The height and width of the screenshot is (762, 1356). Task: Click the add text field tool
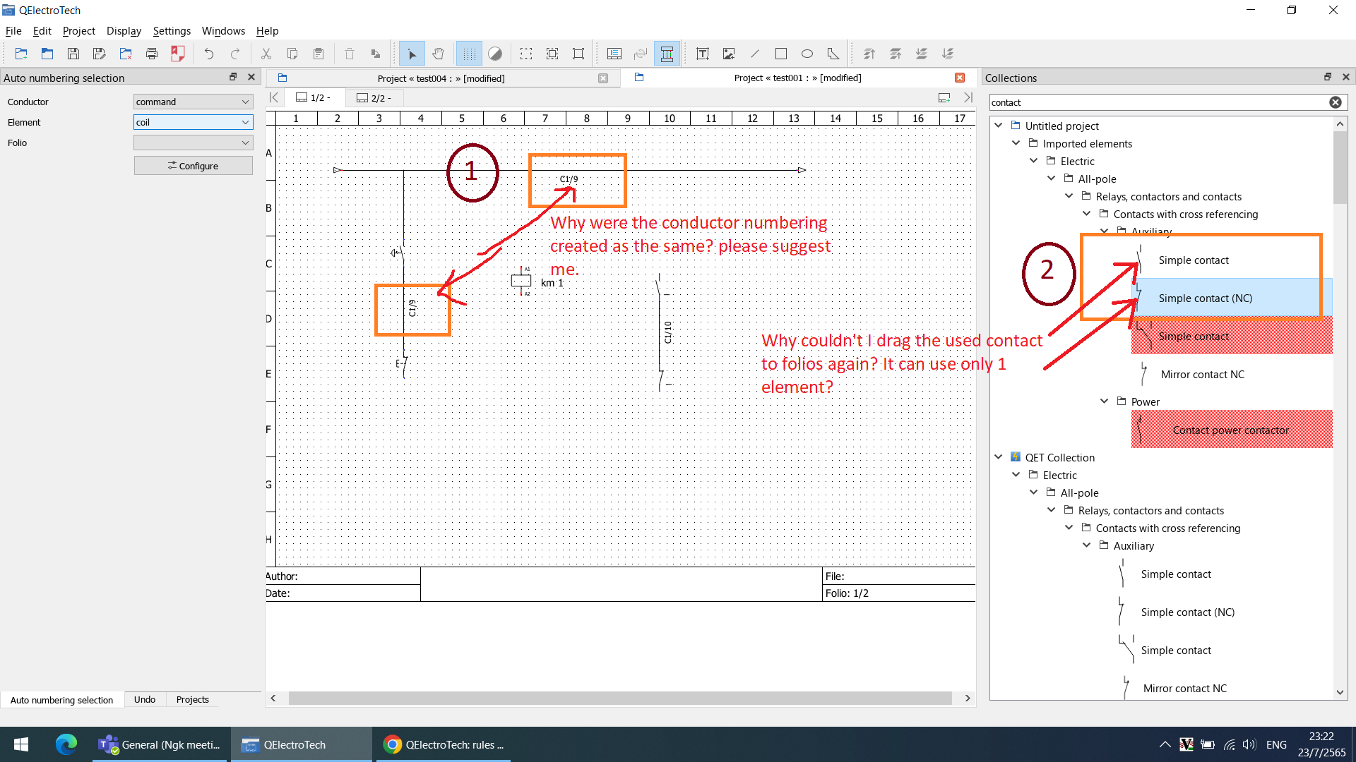(x=702, y=54)
